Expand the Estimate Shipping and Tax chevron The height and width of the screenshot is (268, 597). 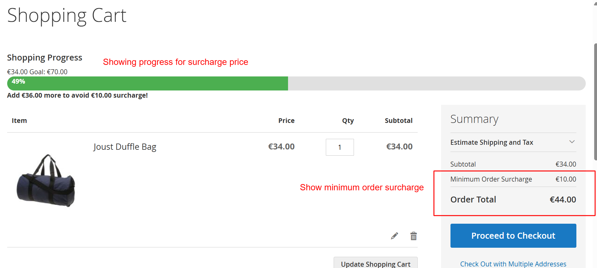coord(572,142)
